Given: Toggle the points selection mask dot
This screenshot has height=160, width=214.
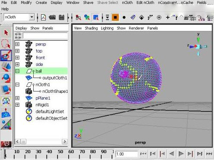Looking at the screenshot, I should [x=124, y=17].
